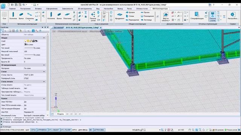Click the 3D-режим status bar button
This screenshot has height=135, width=241.
[218, 130]
